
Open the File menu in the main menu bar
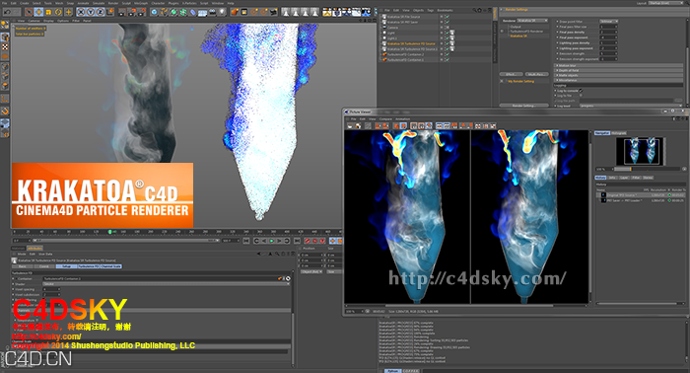click(4, 3)
